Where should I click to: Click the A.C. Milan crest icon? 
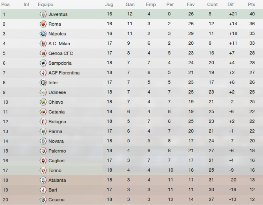[43, 44]
